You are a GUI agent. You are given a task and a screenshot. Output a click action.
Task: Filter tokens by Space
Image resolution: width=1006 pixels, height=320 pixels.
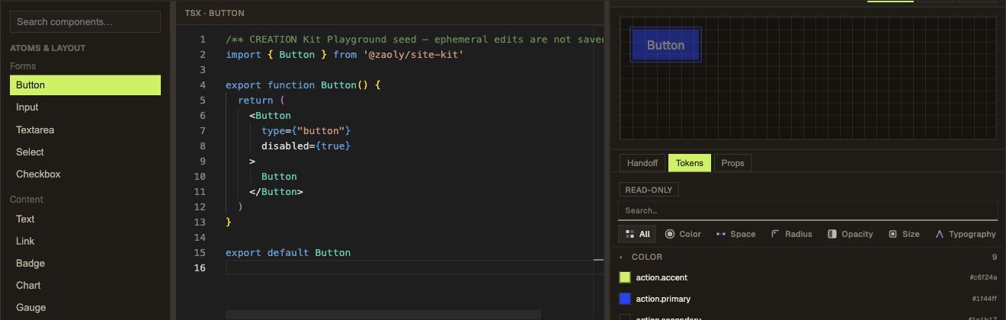click(x=735, y=234)
